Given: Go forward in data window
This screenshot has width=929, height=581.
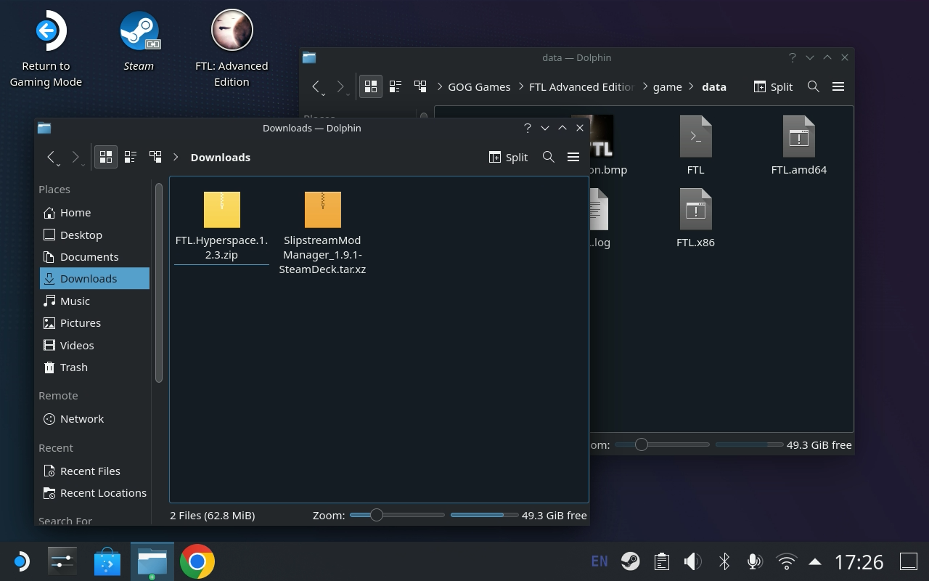Looking at the screenshot, I should point(340,87).
